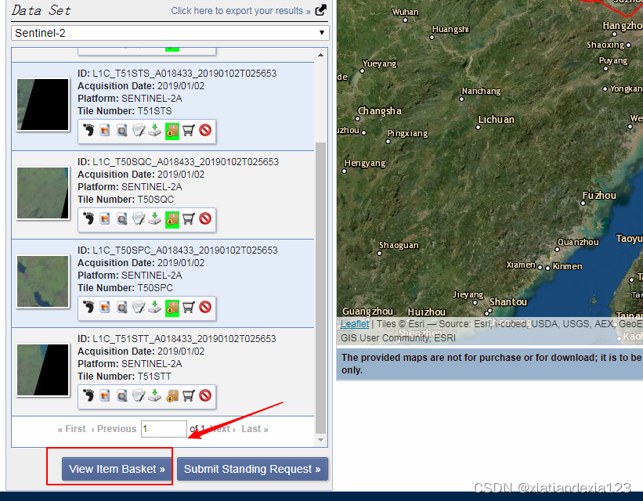Screen dimensions: 643x501
Task: Open download options for scene L1C_T51STS
Action: (155, 131)
